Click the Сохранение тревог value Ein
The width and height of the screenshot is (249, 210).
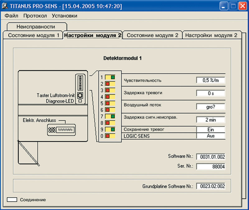211,129
